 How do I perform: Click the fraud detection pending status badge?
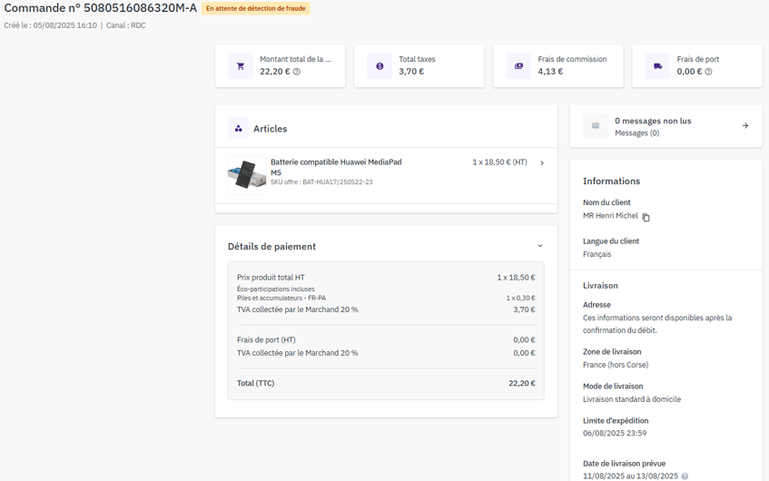[255, 8]
